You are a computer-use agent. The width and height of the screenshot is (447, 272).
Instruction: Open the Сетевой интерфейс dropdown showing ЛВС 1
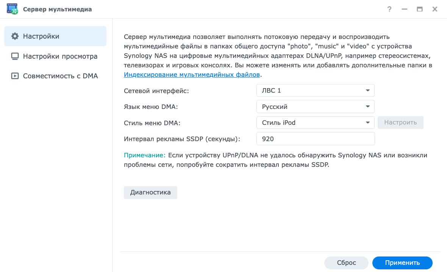point(315,90)
